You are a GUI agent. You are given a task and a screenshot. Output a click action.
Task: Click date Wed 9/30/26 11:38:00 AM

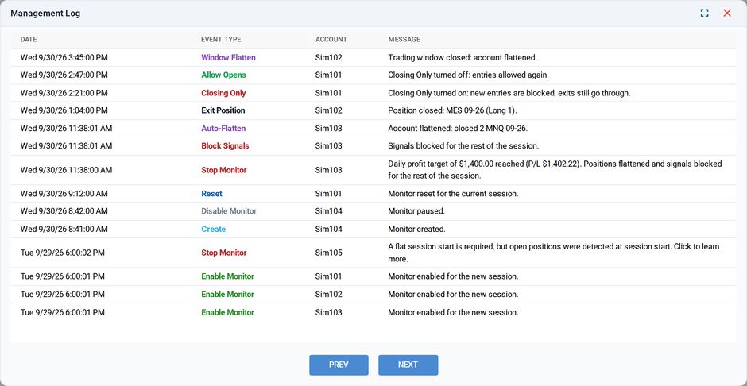point(66,170)
